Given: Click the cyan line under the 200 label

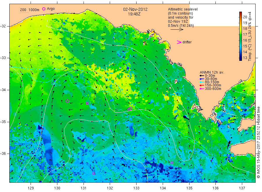Looking at the screenshot, I should pyautogui.click(x=24, y=13).
